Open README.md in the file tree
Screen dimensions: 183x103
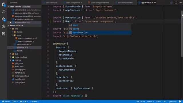click(x=24, y=73)
